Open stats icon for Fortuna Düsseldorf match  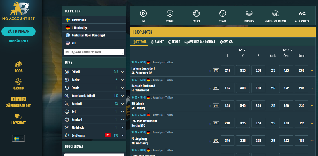tap(210, 70)
